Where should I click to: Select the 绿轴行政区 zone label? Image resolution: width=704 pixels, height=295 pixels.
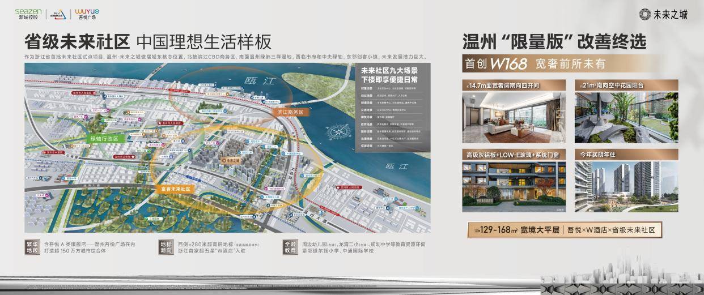(x=105, y=138)
